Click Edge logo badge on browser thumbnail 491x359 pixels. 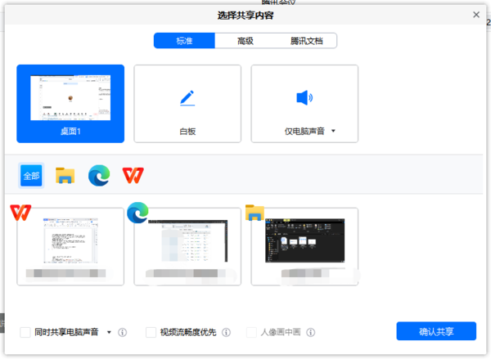coord(137,213)
